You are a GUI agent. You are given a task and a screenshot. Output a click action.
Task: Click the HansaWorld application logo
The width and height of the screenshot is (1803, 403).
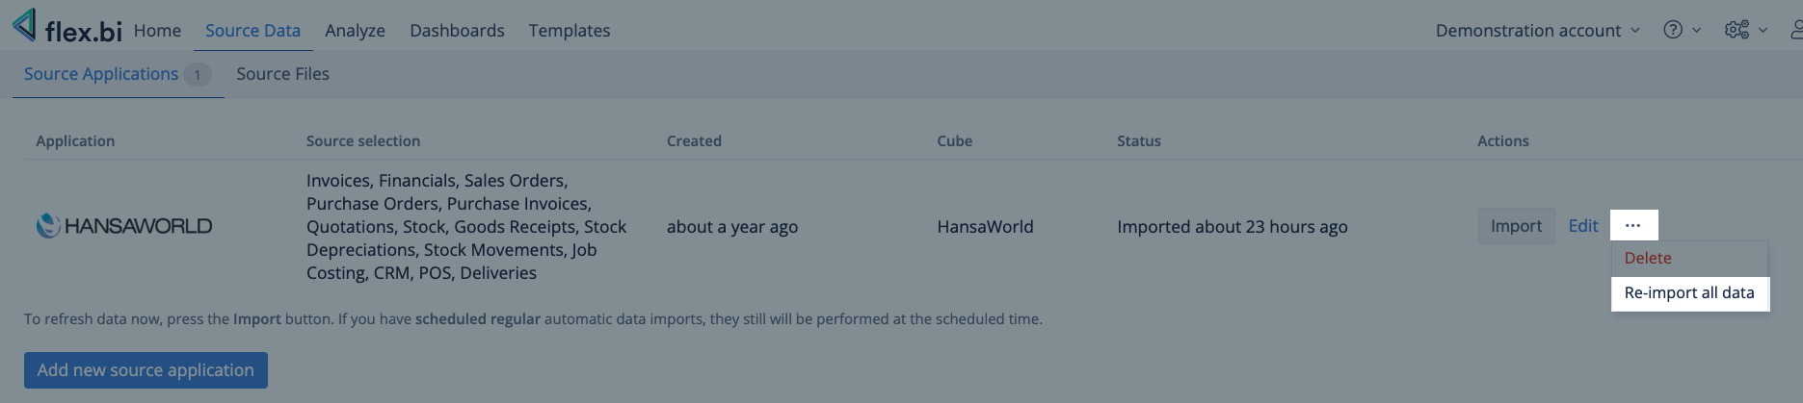point(124,226)
